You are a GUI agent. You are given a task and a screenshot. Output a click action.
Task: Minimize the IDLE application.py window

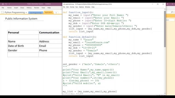pyautogui.click(x=153, y=4)
